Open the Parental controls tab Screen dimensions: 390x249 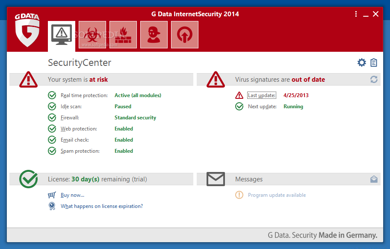point(154,35)
